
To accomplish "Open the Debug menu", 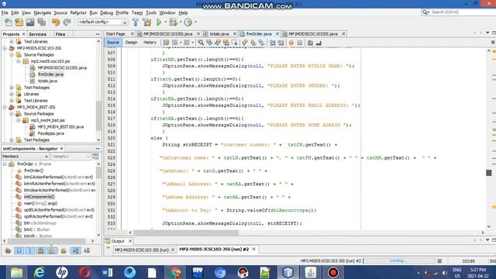I will tap(107, 12).
